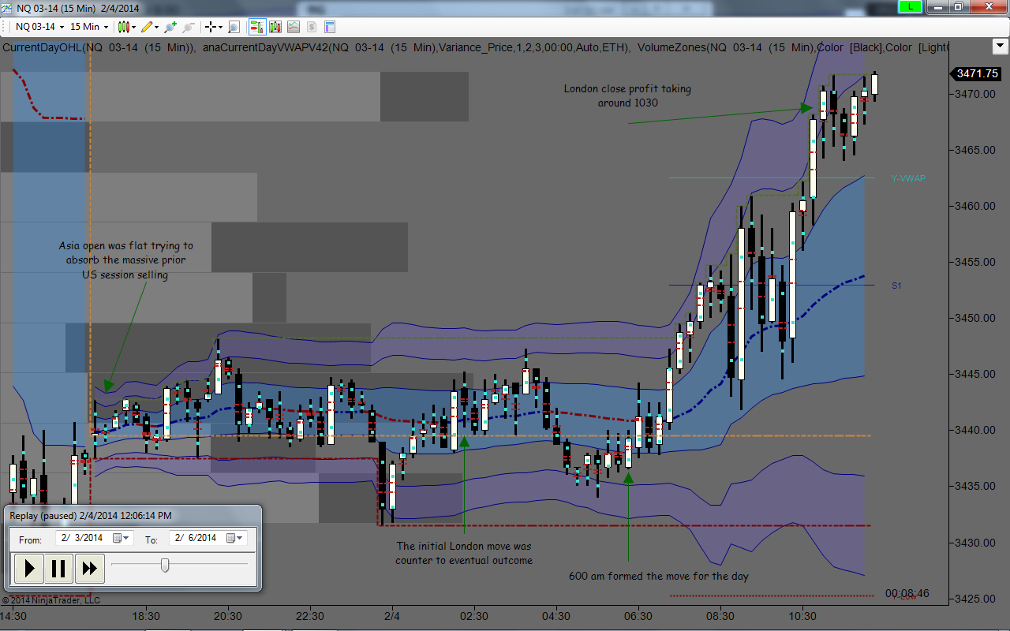Screen dimensions: 1010x631
Task: Open the From date calendar dropdown
Action: pyautogui.click(x=122, y=538)
